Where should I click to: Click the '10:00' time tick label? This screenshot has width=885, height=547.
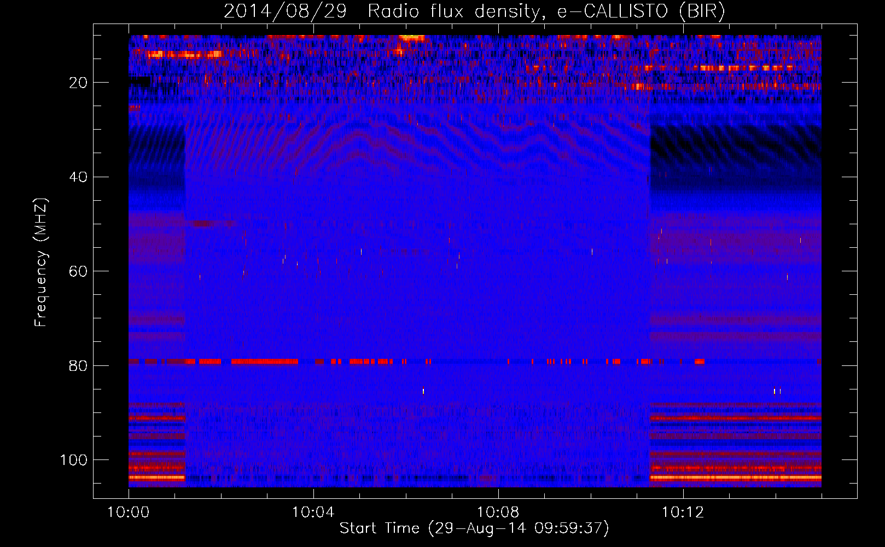[129, 513]
